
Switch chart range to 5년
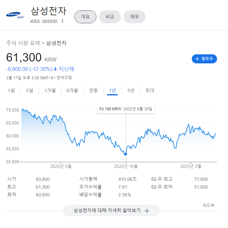pos(131,91)
